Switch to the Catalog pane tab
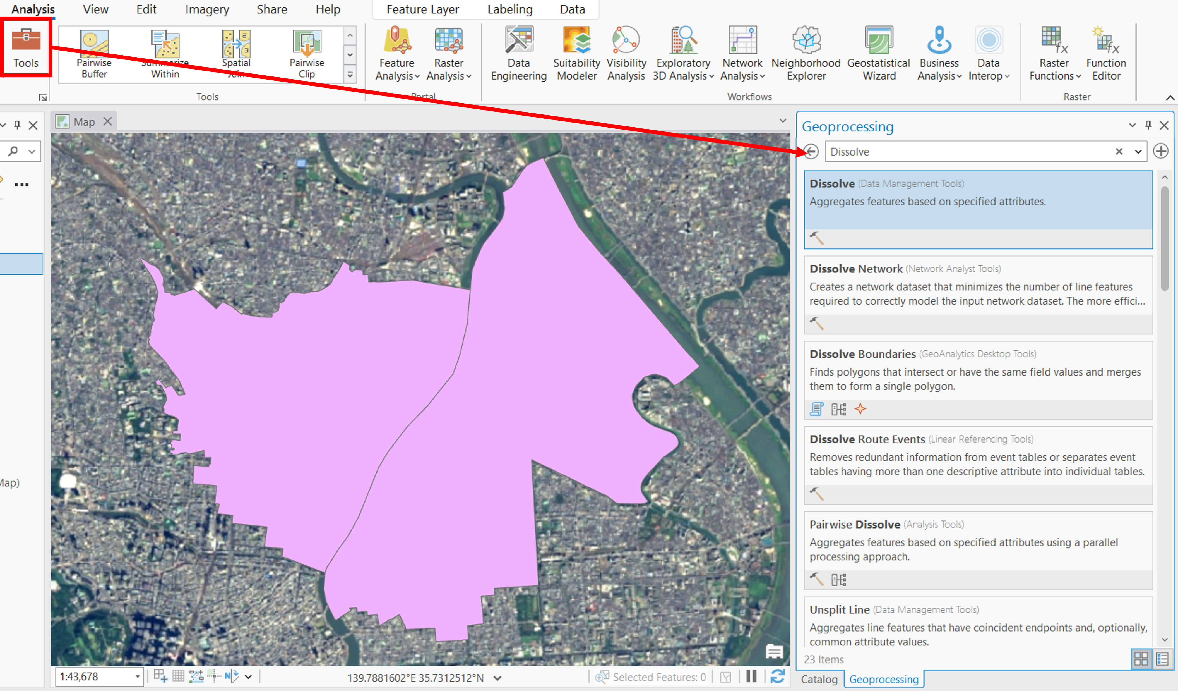1178x691 pixels. (819, 679)
